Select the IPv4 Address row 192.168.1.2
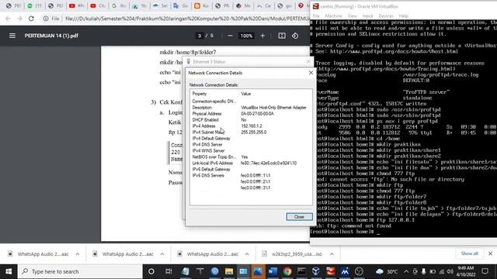 pos(251,126)
